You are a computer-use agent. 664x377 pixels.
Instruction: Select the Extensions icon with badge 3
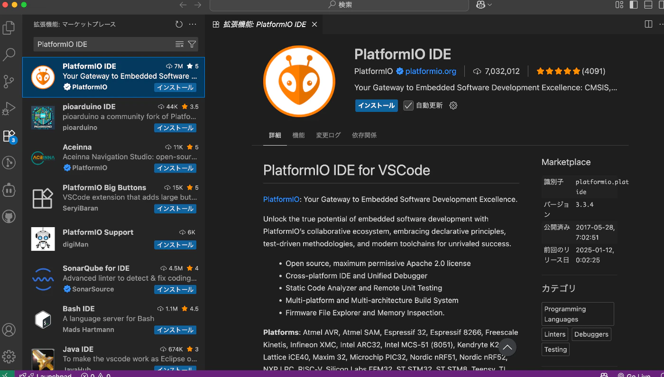coord(10,137)
